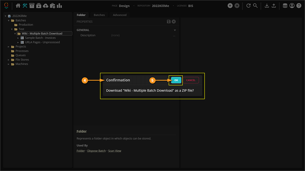Image resolution: width=305 pixels, height=171 pixels.
Task: Open the Batches archive box icon
Action: 32,5
